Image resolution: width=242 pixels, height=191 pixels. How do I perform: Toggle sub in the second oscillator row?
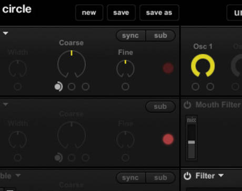pyautogui.click(x=160, y=107)
